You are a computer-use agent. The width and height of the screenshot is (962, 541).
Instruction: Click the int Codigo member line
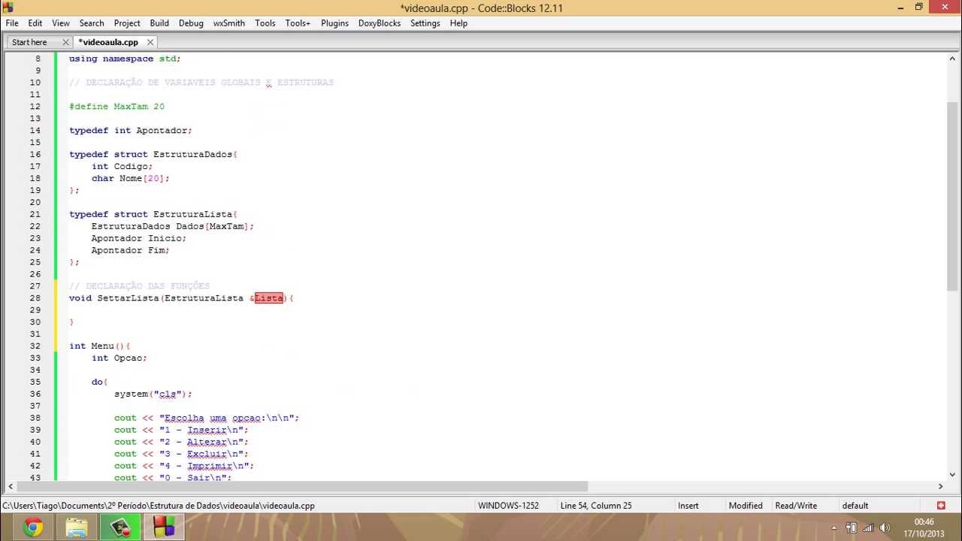[122, 167]
